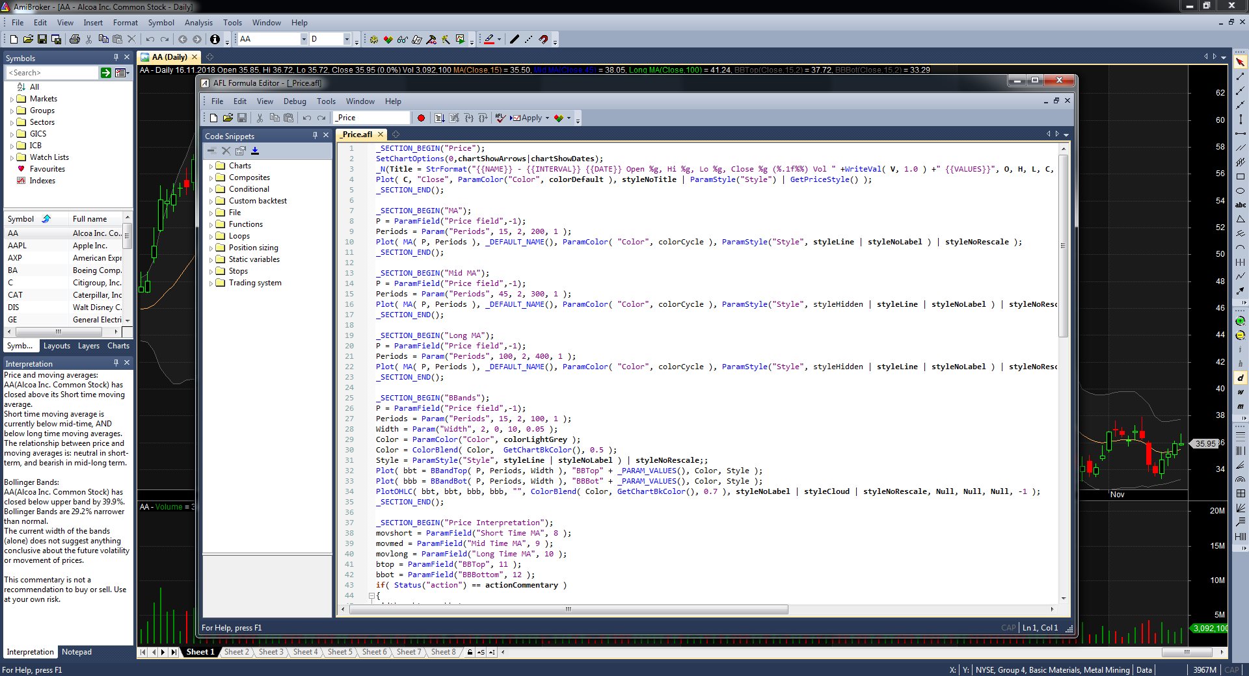Screen dimensions: 1249x676
Task: Open the line color pen tool in main toolbar
Action: tap(489, 40)
